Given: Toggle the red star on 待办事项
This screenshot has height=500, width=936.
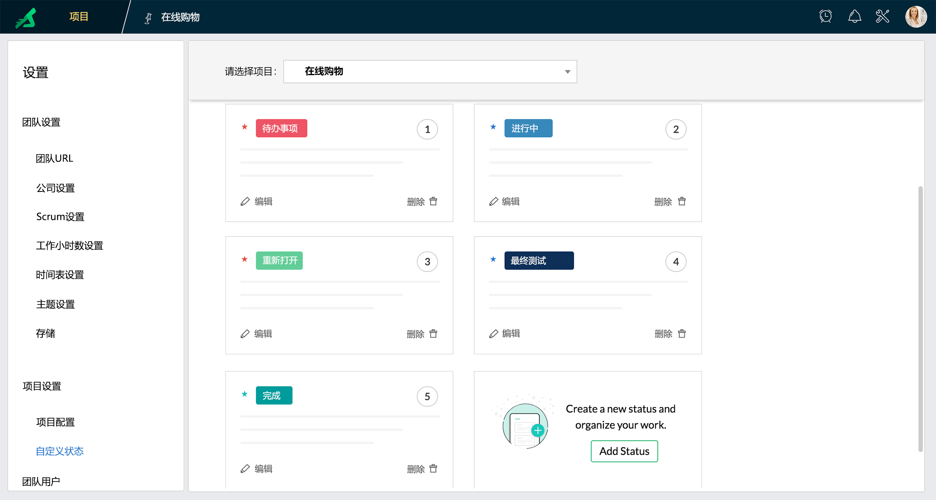Looking at the screenshot, I should coord(245,127).
